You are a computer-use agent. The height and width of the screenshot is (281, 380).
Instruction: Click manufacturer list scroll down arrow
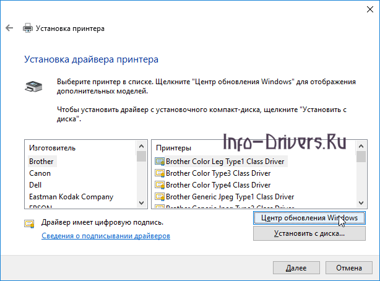(141, 202)
